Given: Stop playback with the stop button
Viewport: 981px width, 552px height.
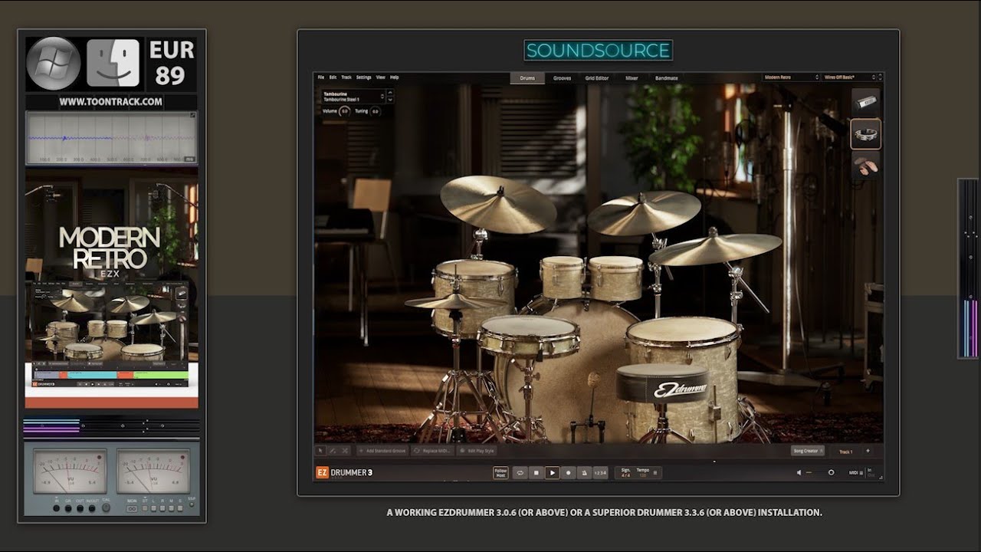Looking at the screenshot, I should click(x=536, y=473).
